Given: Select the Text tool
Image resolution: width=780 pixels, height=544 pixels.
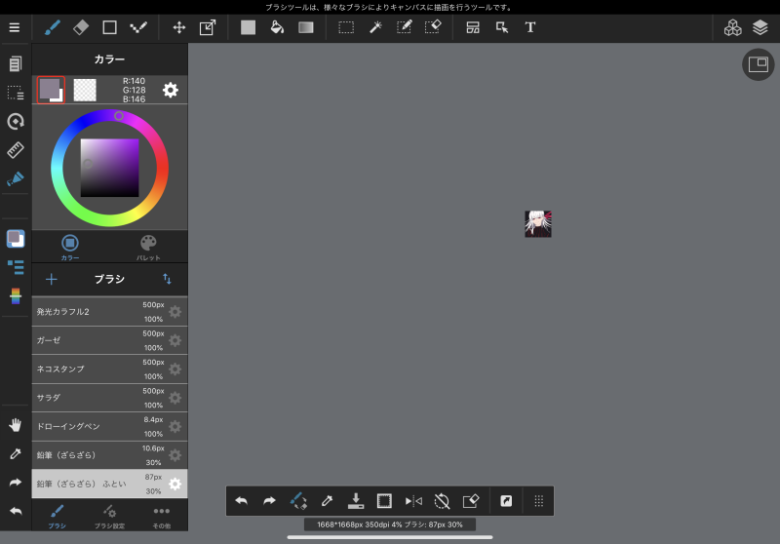Looking at the screenshot, I should pos(530,27).
